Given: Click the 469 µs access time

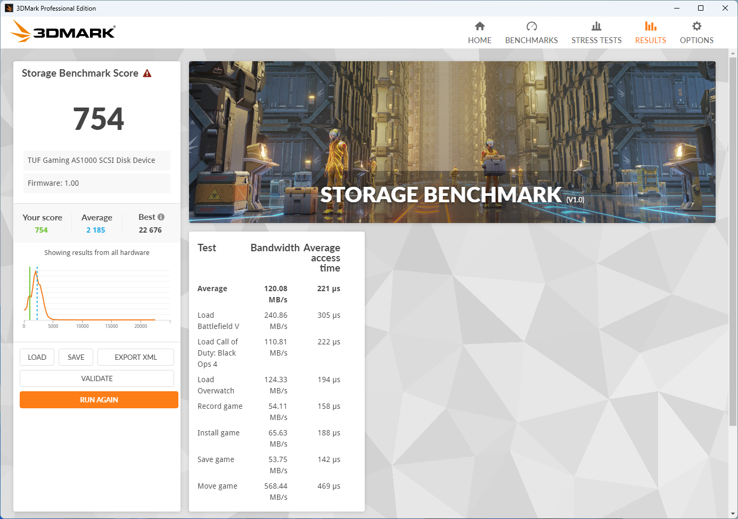Looking at the screenshot, I should click(x=329, y=486).
